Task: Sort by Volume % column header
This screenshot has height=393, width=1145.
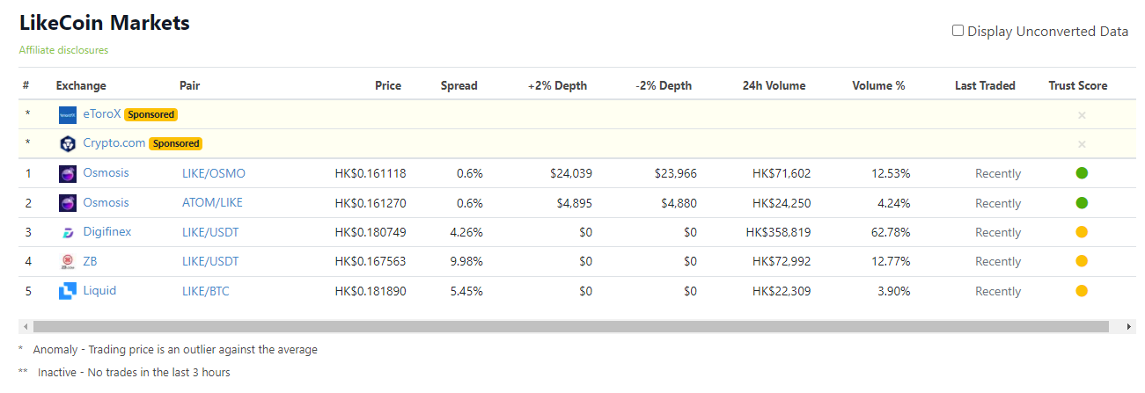Action: 878,85
